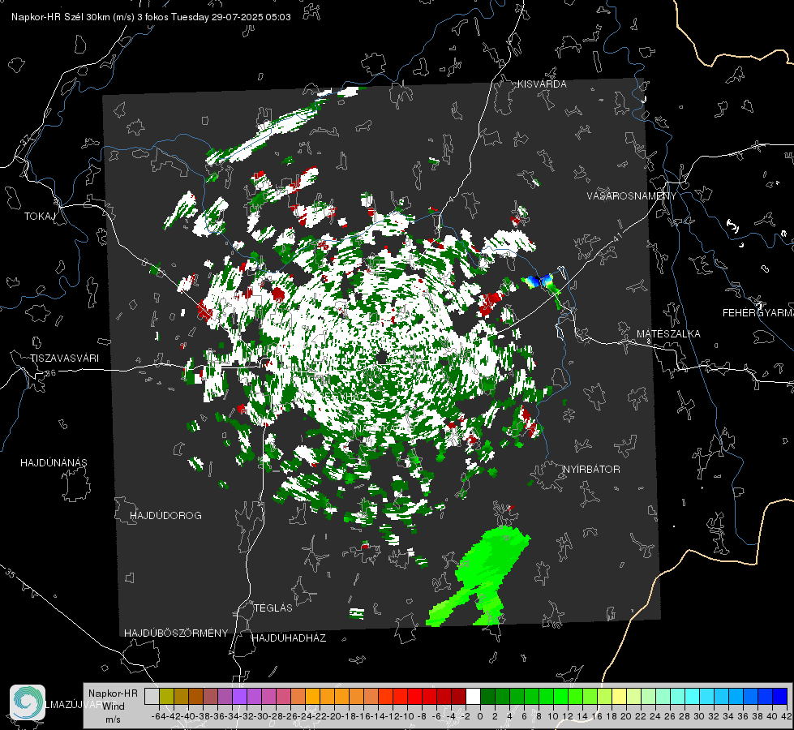
Task: Click the HAJDÚHADHÁZ town label
Action: point(289,638)
